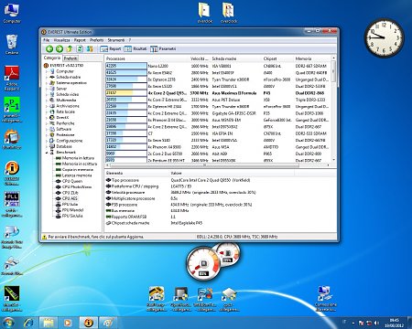Viewport: 412px width, 329px height.
Task: Select the CPU Queen benchmark
Action: click(x=69, y=181)
